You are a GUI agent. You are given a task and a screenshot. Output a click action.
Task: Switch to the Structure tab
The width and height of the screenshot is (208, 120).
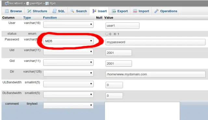pos(37,11)
